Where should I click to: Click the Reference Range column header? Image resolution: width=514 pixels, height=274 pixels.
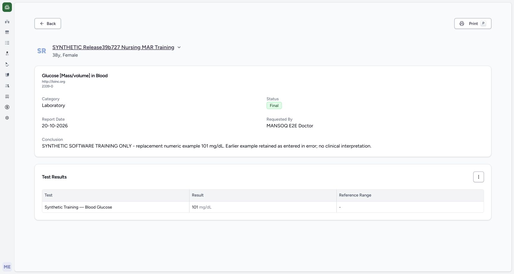[410, 195]
